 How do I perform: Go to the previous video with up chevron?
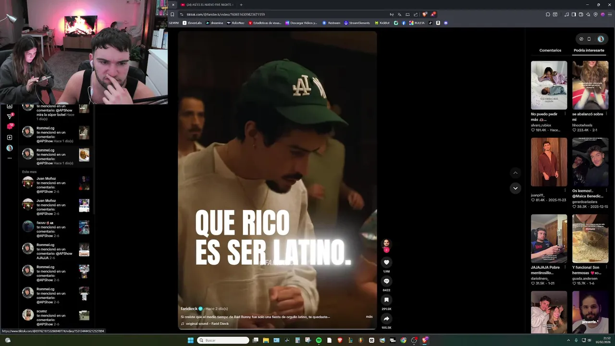515,173
